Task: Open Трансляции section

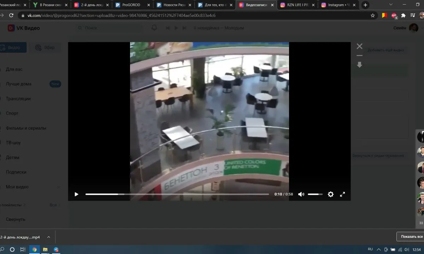Action: coord(18,99)
